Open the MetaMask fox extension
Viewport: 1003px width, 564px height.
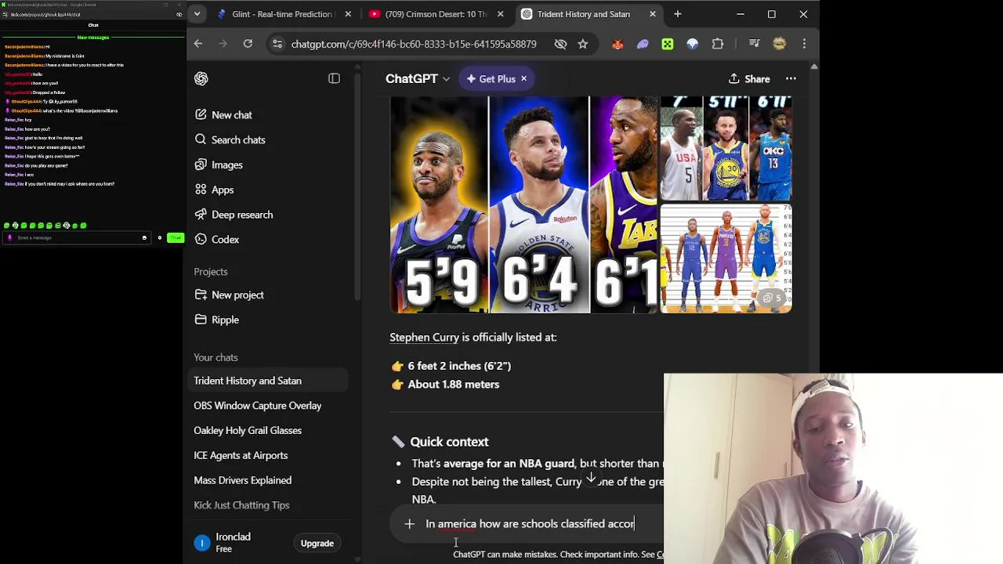(x=617, y=44)
